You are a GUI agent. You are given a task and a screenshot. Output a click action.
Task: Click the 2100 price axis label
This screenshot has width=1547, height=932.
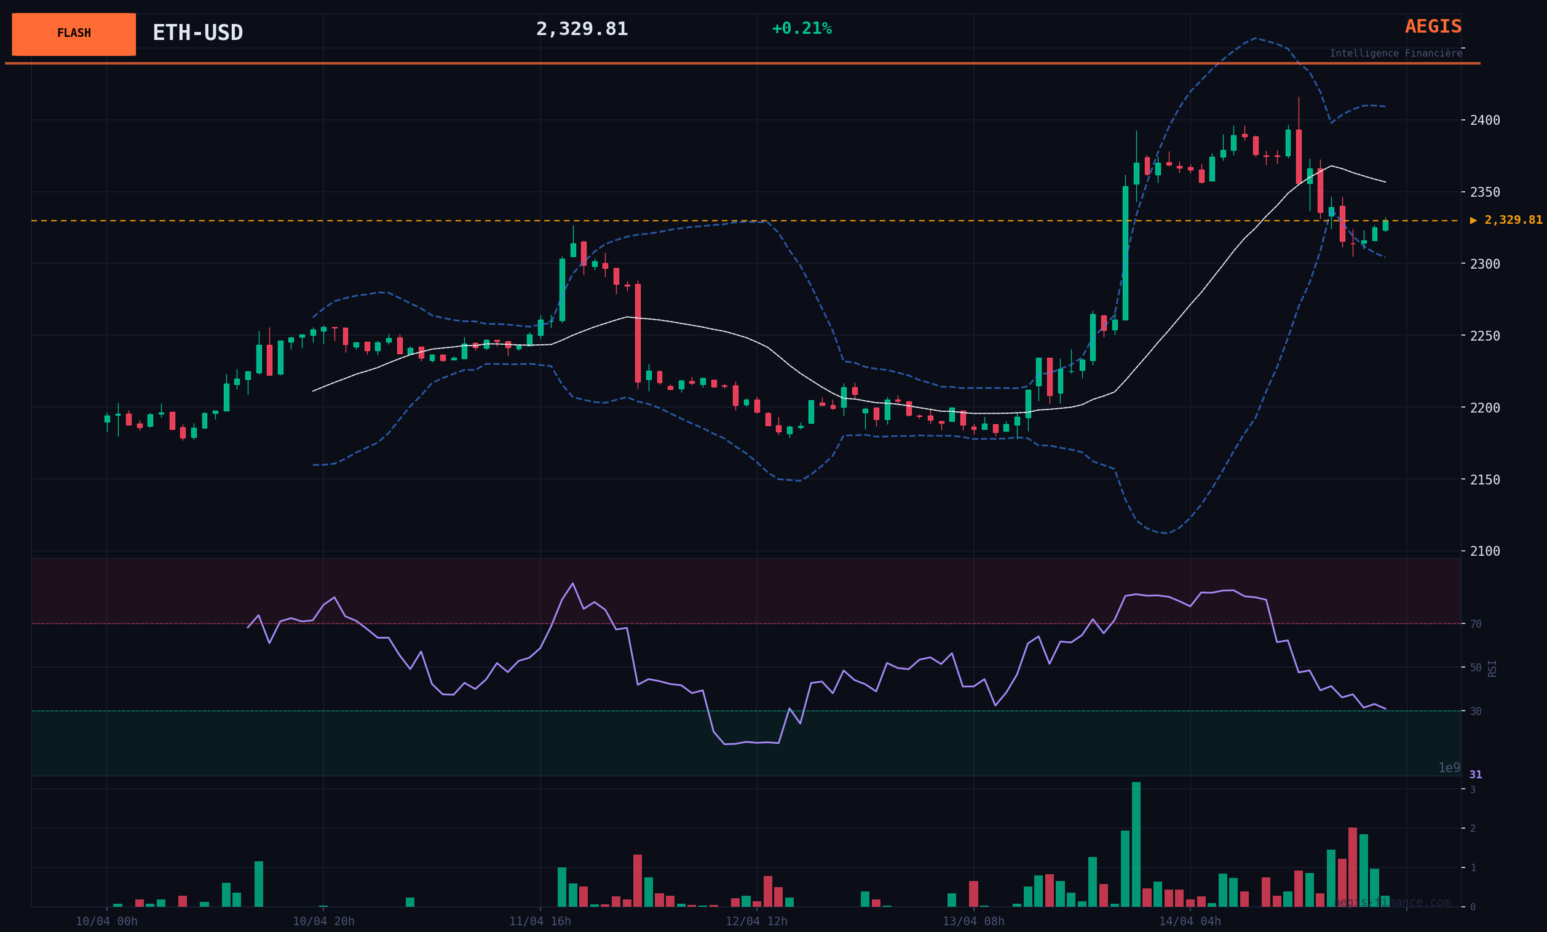(1485, 551)
